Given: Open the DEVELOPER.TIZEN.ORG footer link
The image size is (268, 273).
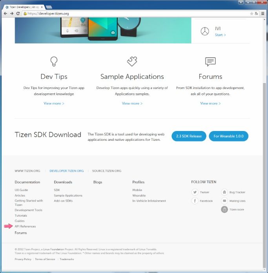Looking at the screenshot, I should pos(67,171).
